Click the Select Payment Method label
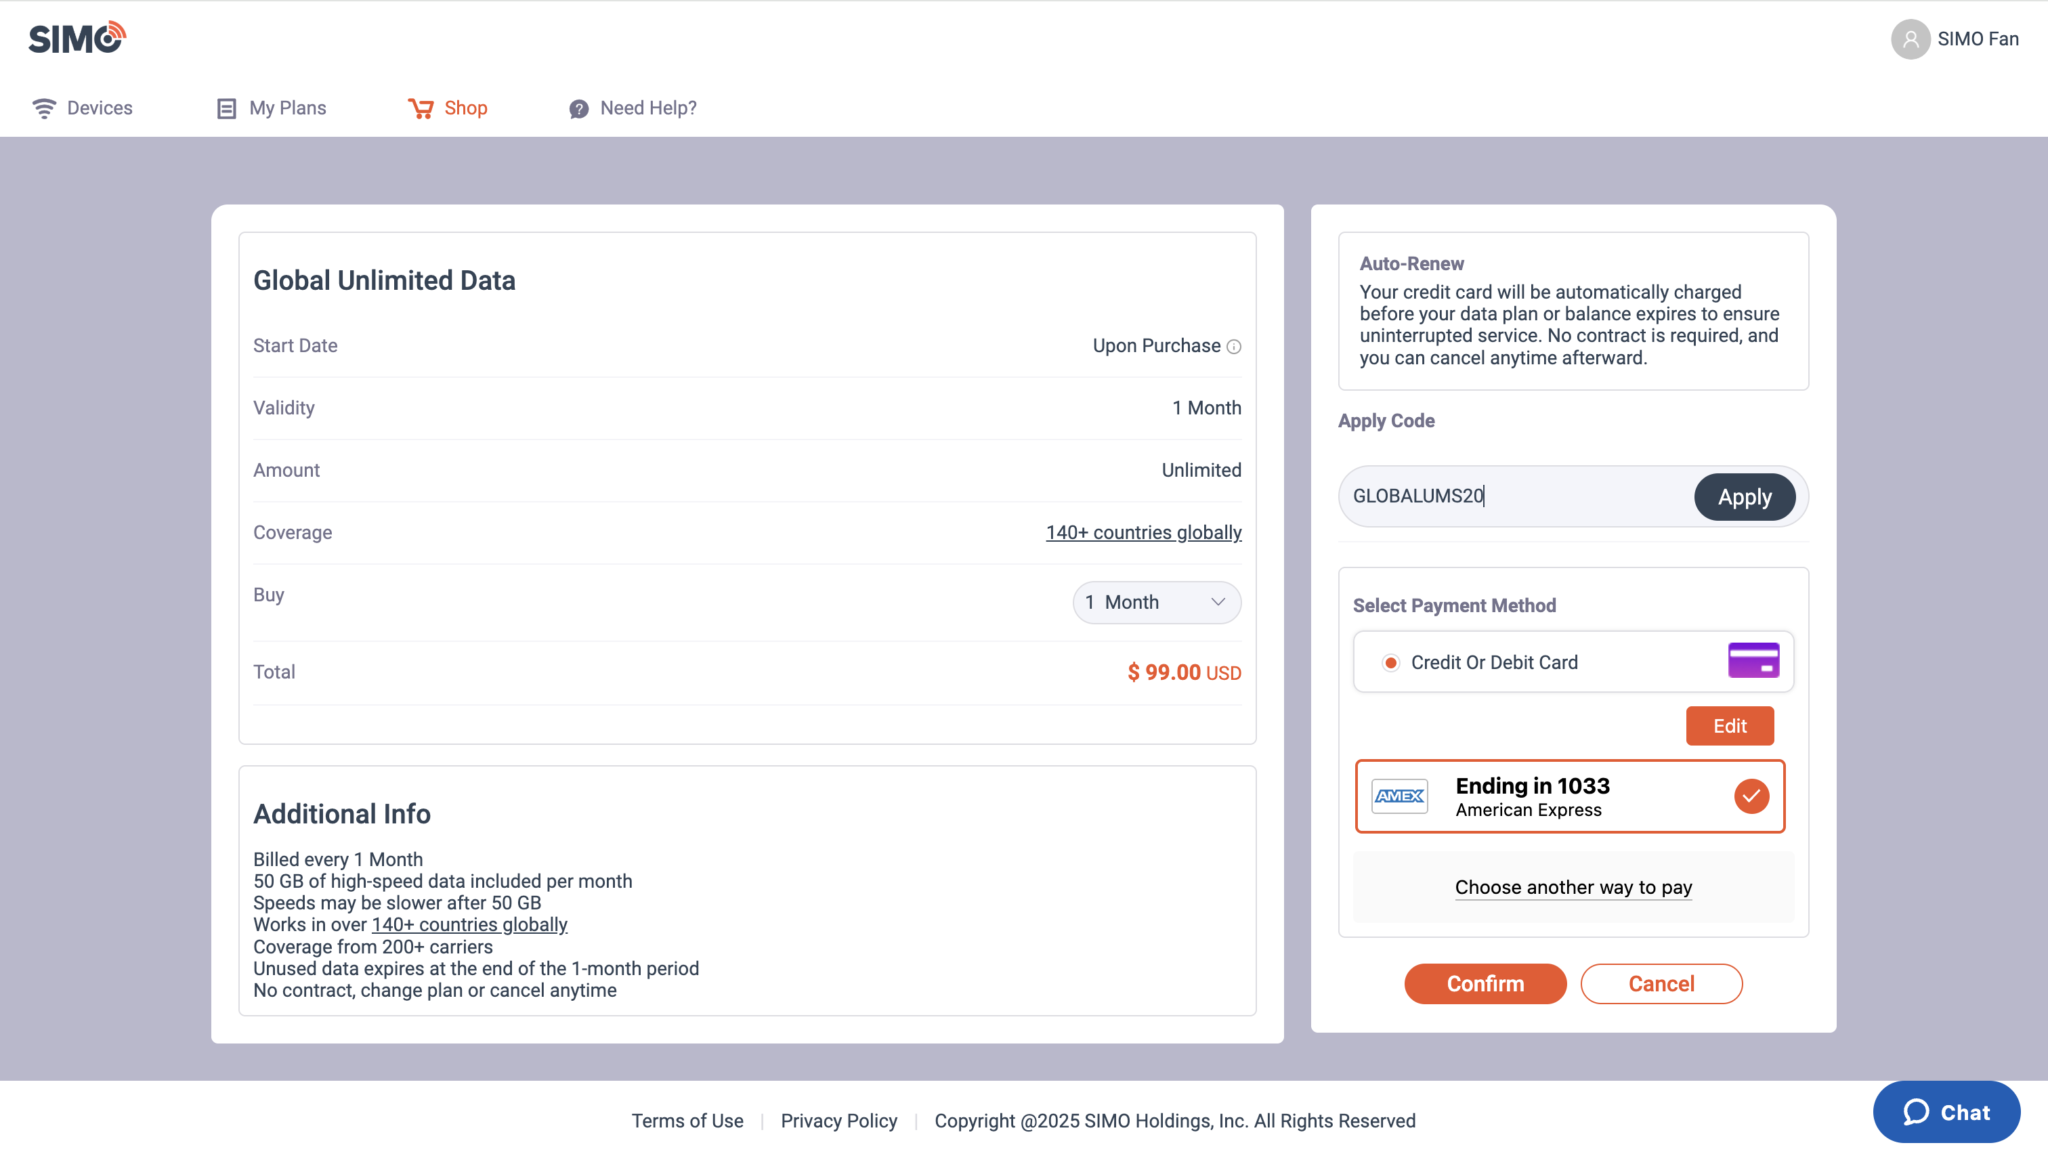Screen dimensions: 2048x1162 tap(1454, 606)
